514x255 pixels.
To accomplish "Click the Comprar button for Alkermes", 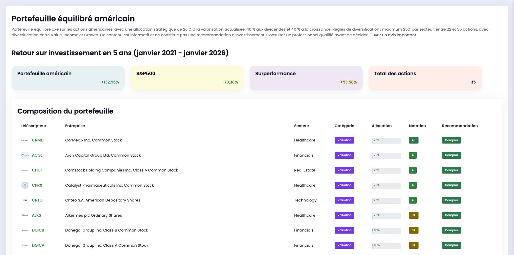I will 452,215.
